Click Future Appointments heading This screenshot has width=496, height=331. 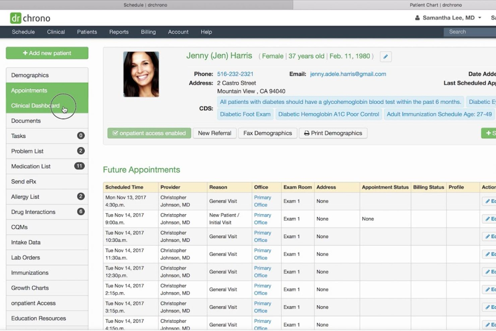coord(141,170)
